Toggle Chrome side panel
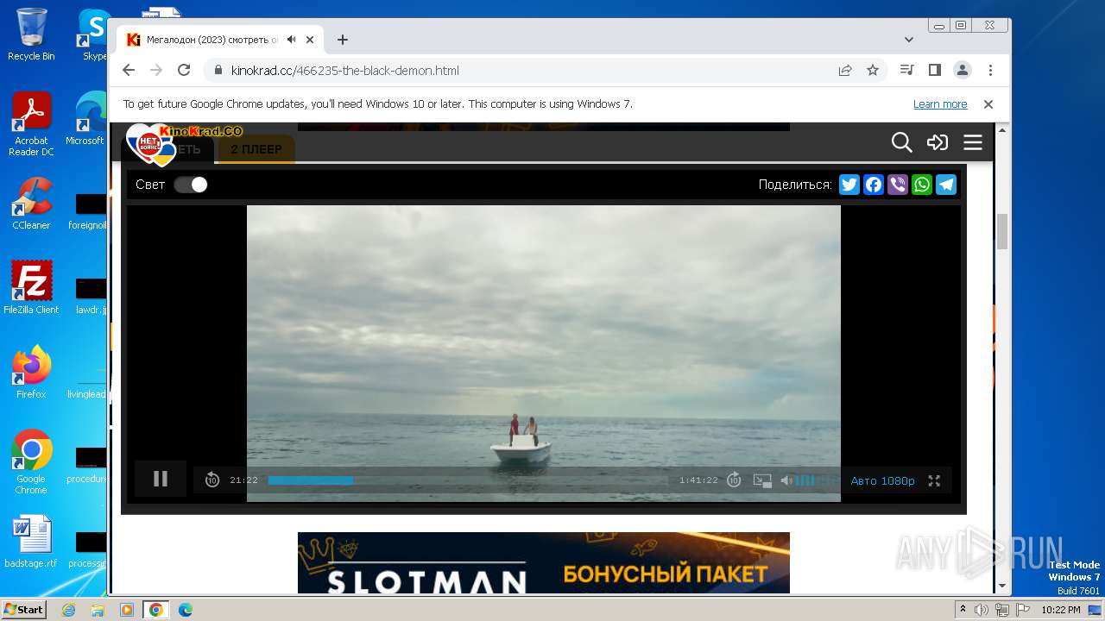This screenshot has height=621, width=1105. coord(934,71)
